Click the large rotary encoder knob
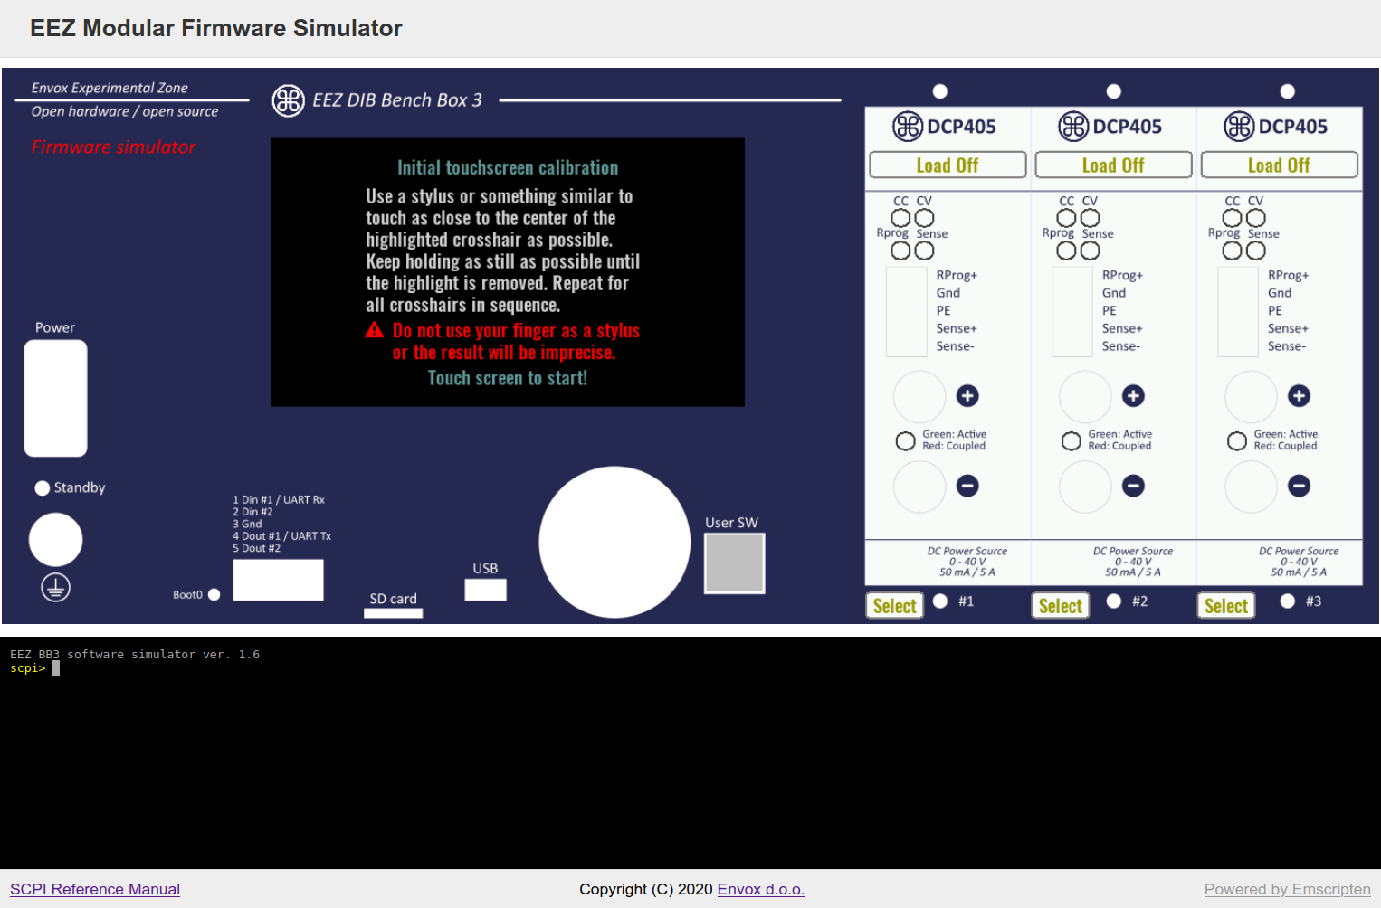1381x908 pixels. coord(614,542)
